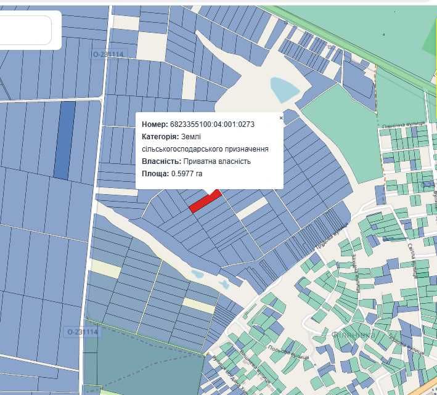Click parcel number 6823355100:04:001:0273 text
The image size is (437, 395).
(212, 124)
